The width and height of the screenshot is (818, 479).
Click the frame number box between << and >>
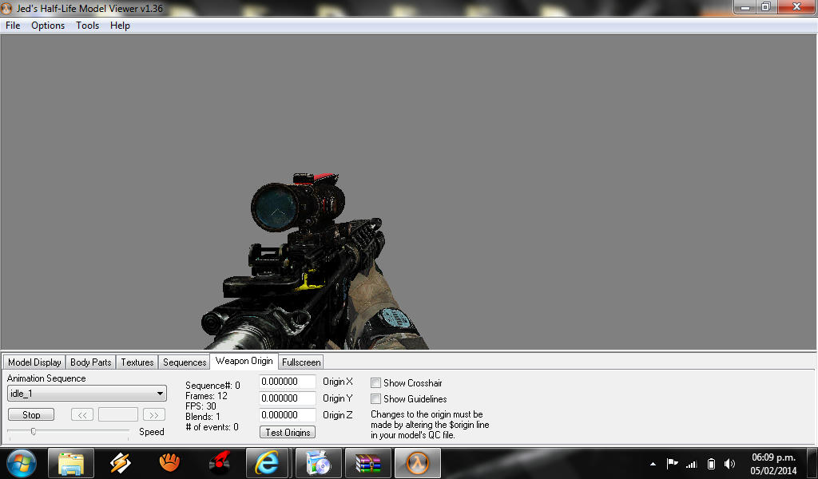pos(118,415)
